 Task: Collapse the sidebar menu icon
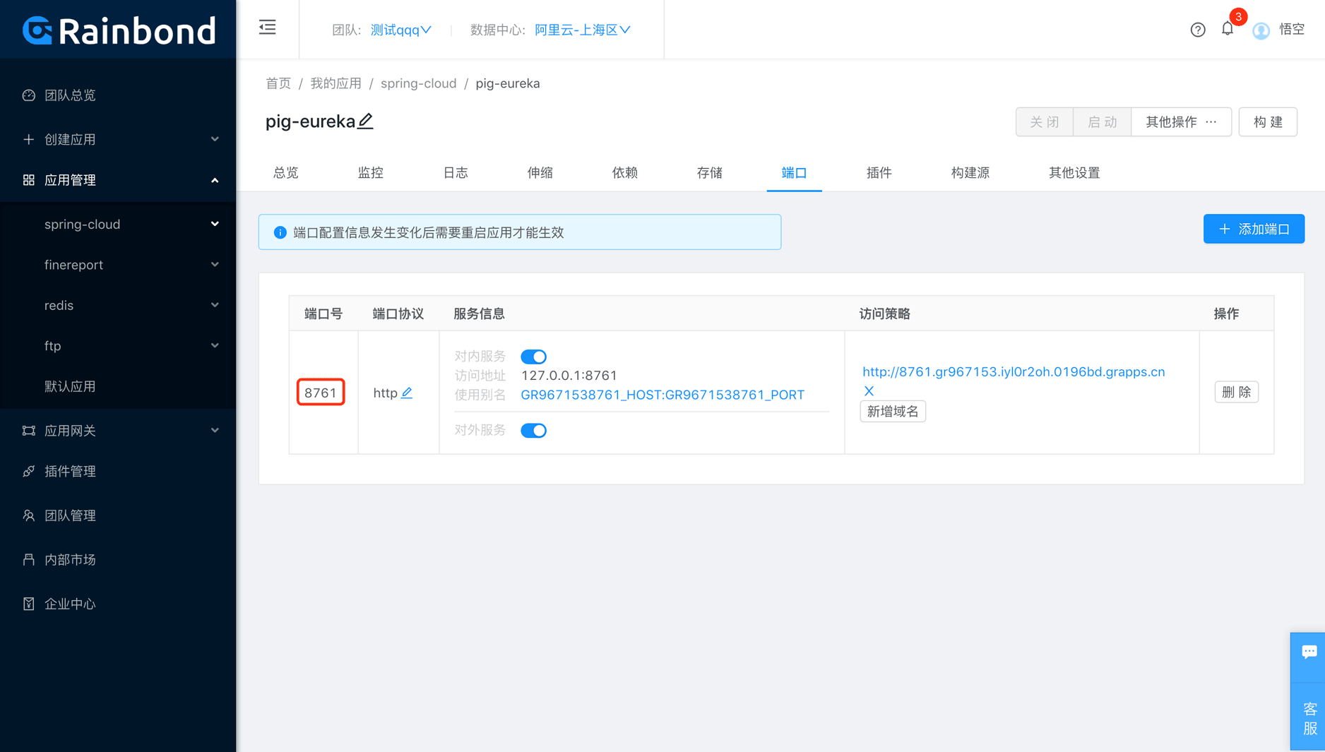(267, 28)
